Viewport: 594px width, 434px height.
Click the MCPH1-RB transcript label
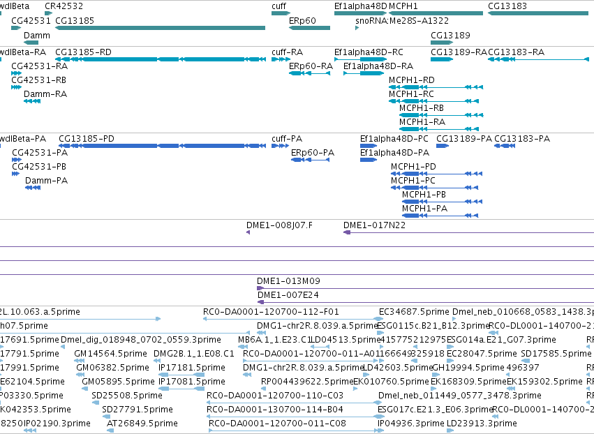[x=422, y=108]
